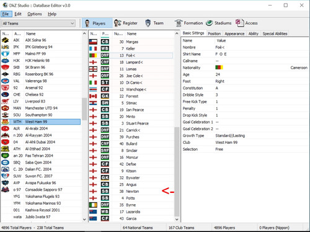This screenshot has height=232, width=310.
Task: Click the CF position badge for Defoe
Action: click(x=105, y=164)
